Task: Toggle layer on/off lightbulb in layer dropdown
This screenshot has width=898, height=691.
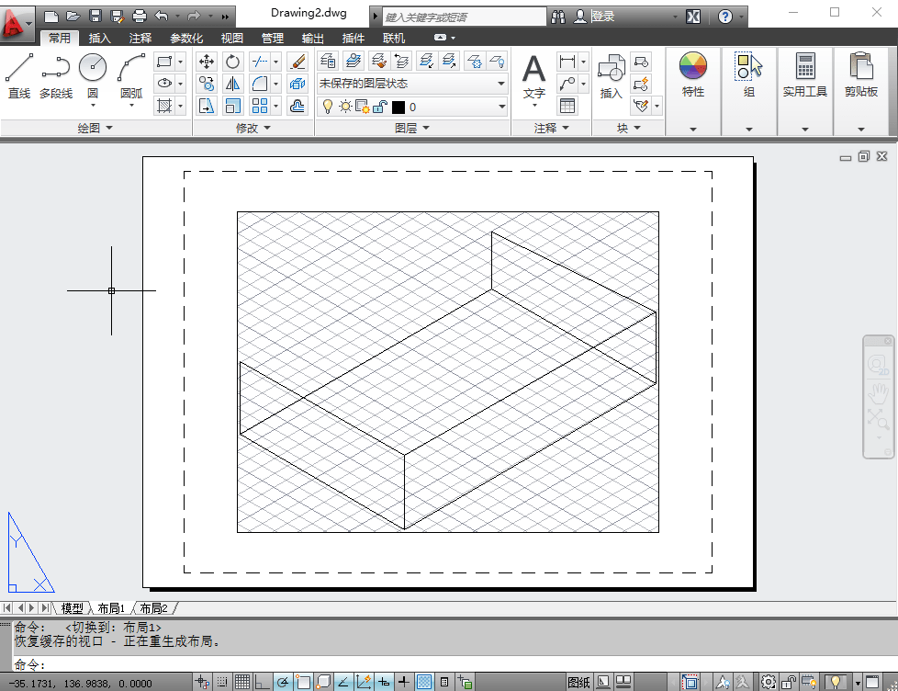Action: pyautogui.click(x=328, y=107)
